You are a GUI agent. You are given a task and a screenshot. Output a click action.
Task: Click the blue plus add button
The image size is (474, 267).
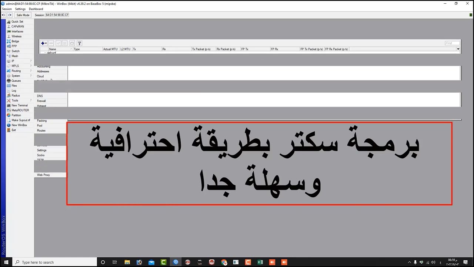tap(44, 43)
